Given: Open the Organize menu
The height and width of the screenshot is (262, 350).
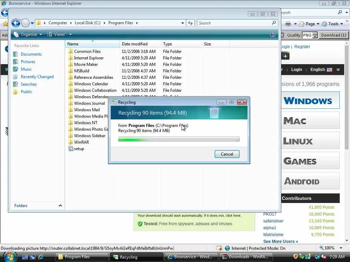Looking at the screenshot, I should (x=28, y=34).
